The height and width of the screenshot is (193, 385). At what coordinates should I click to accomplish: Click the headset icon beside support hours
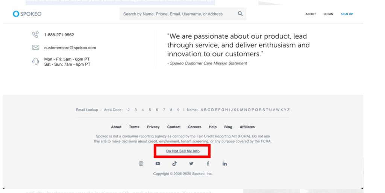tap(35, 61)
